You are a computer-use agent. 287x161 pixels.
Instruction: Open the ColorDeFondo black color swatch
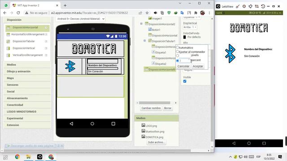(x=184, y=37)
